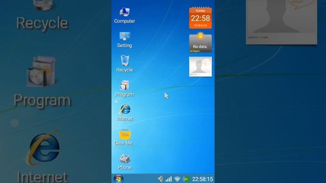Open the Windows Start orb in the taskbar
The width and height of the screenshot is (326, 183).
click(x=118, y=178)
